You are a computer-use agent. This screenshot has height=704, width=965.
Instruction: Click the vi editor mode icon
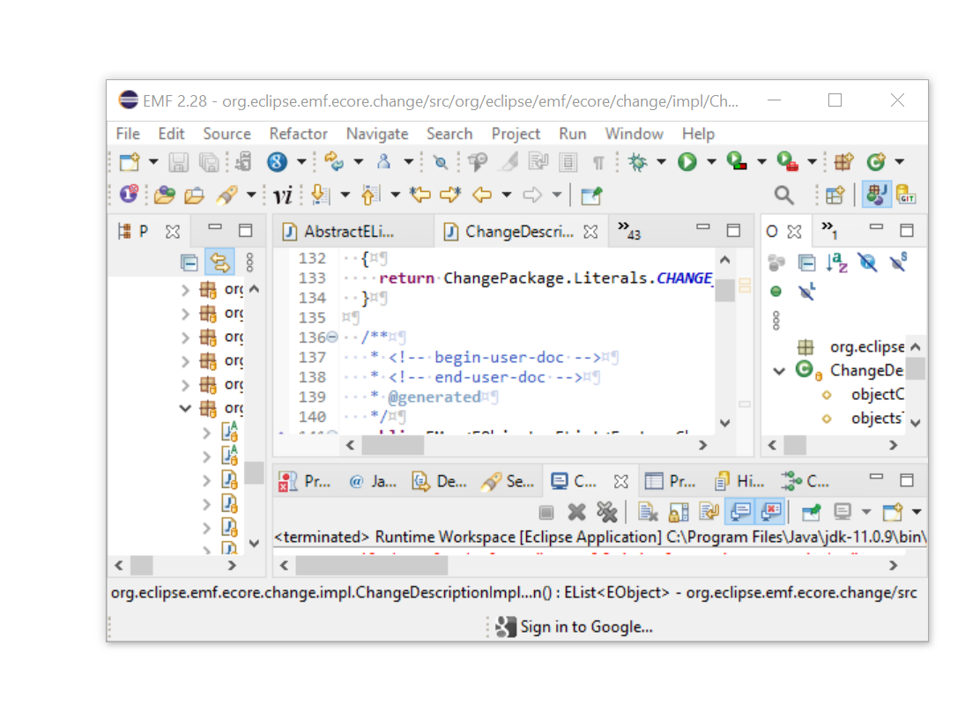(x=282, y=195)
